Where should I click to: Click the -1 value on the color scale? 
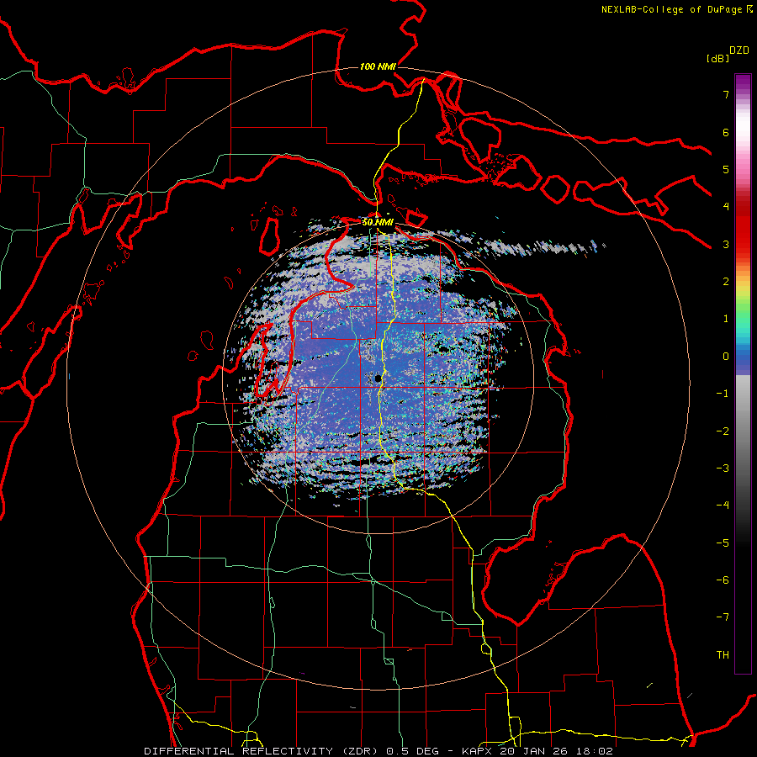(x=723, y=394)
